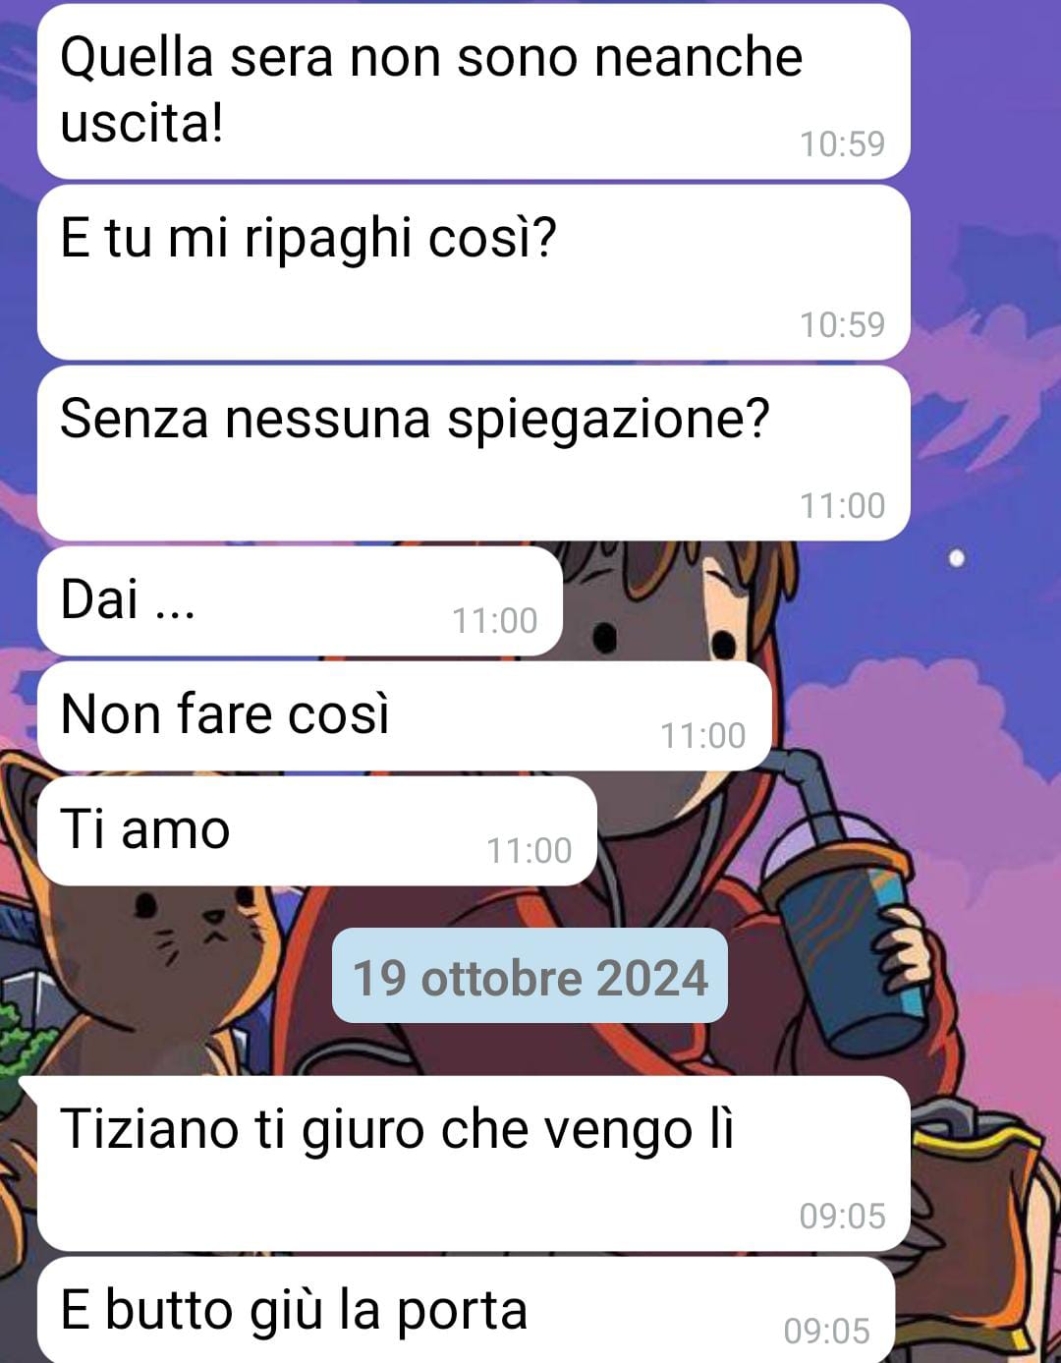The width and height of the screenshot is (1061, 1363).
Task: Tap the "Senza nessuna spiegazione?" message
Action: [x=474, y=453]
